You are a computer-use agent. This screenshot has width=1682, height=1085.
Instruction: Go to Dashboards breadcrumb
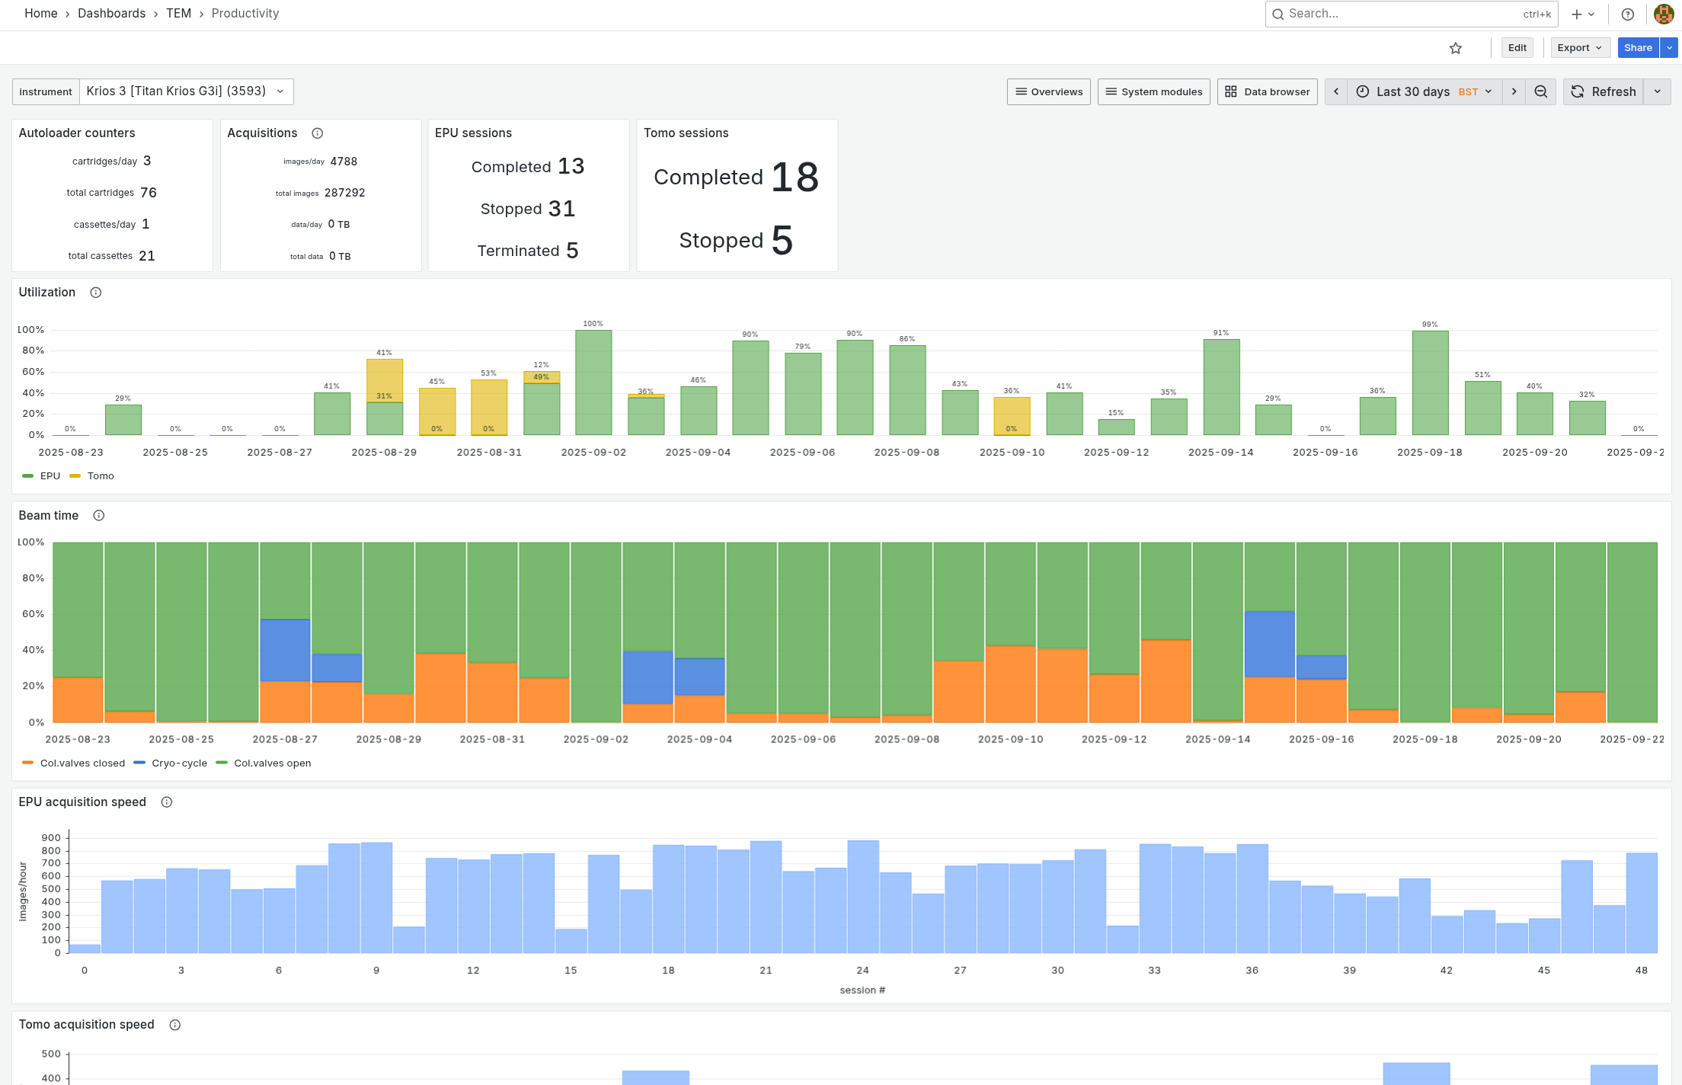[111, 14]
